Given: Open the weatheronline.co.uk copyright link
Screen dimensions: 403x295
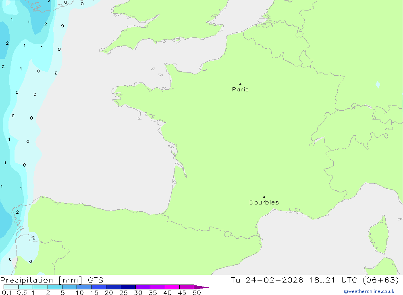Looking at the screenshot, I should pos(369,291).
